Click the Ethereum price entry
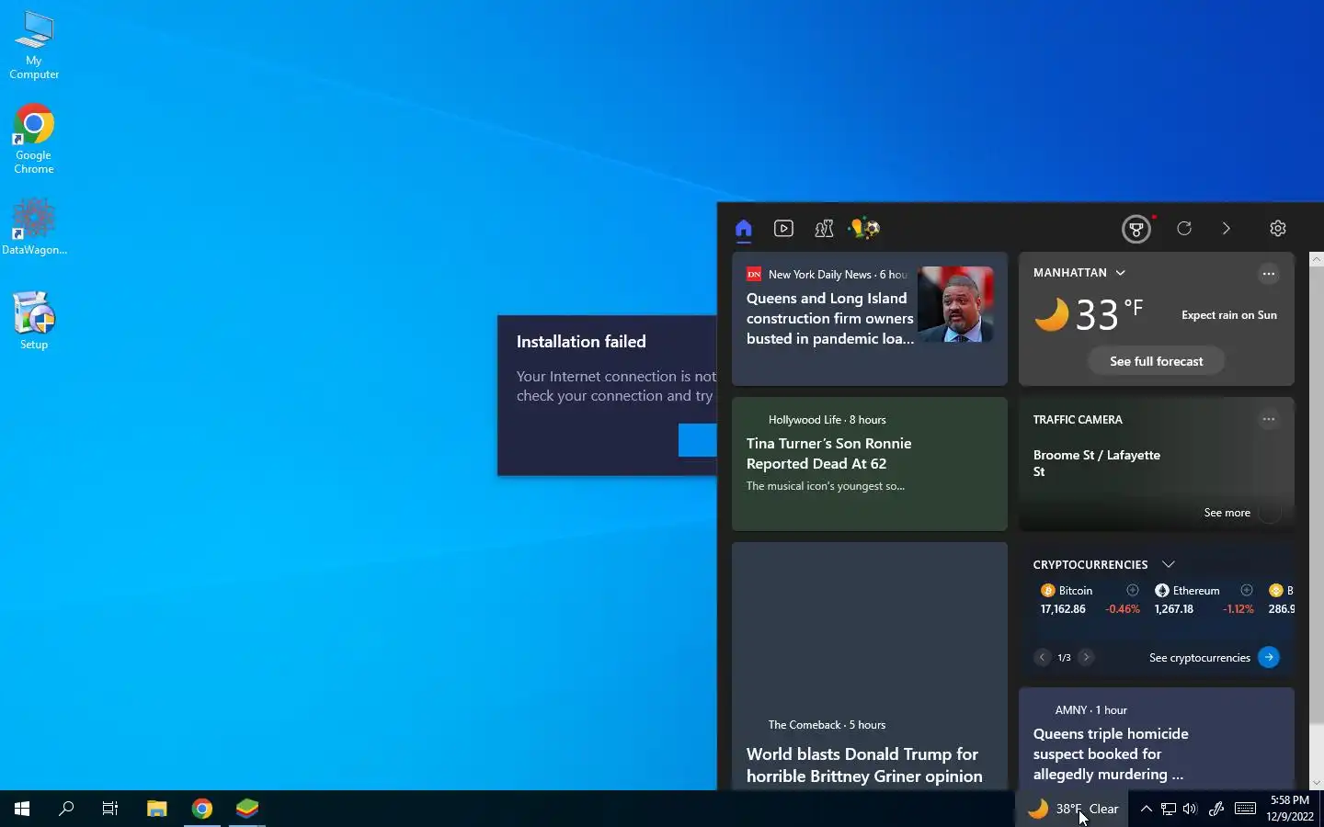Viewport: 1324px width, 827px height. [1204, 599]
